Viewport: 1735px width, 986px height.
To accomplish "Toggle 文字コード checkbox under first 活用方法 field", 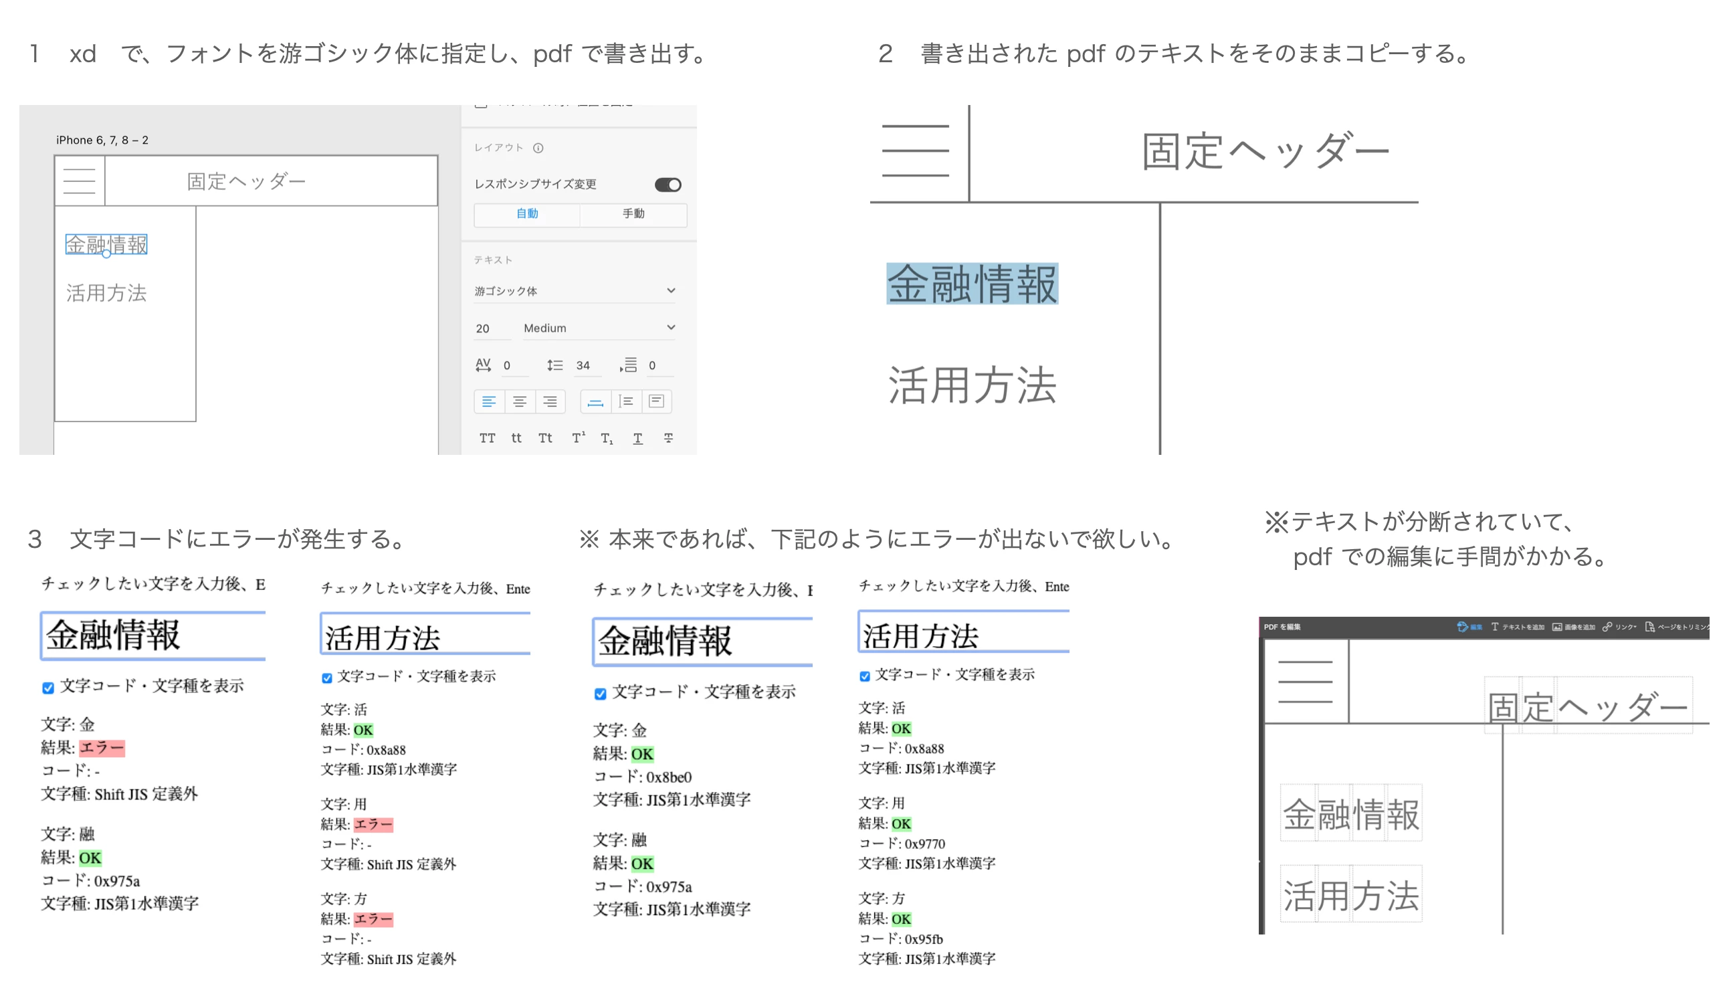I will pyautogui.click(x=327, y=677).
